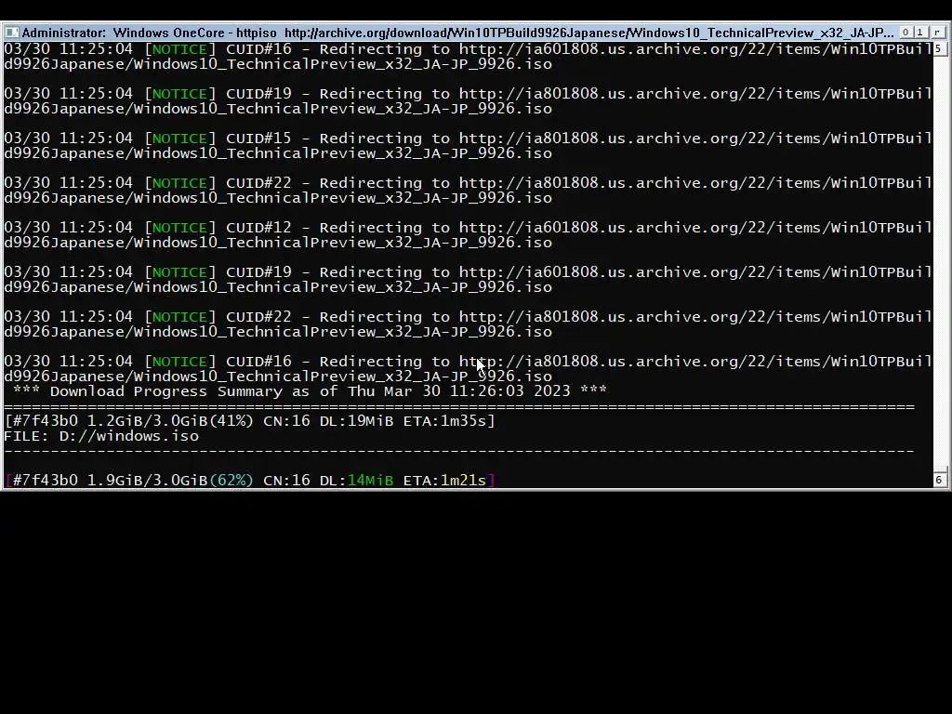Click the window title 'Windows OneCore - httpiso'
The image size is (952, 714).
194,33
